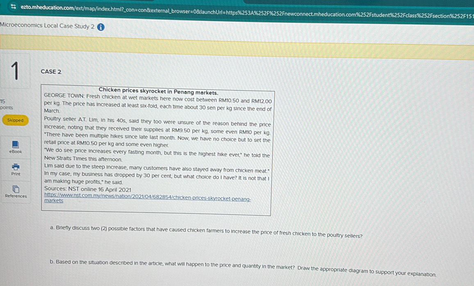Select the large question number 1 box
The height and width of the screenshot is (286, 474).
pos(15,71)
